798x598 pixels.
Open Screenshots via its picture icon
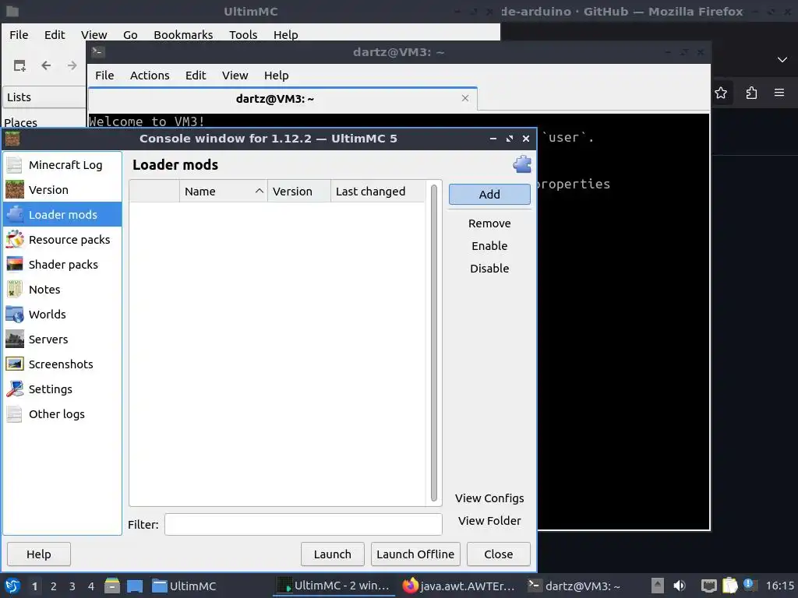pyautogui.click(x=14, y=364)
